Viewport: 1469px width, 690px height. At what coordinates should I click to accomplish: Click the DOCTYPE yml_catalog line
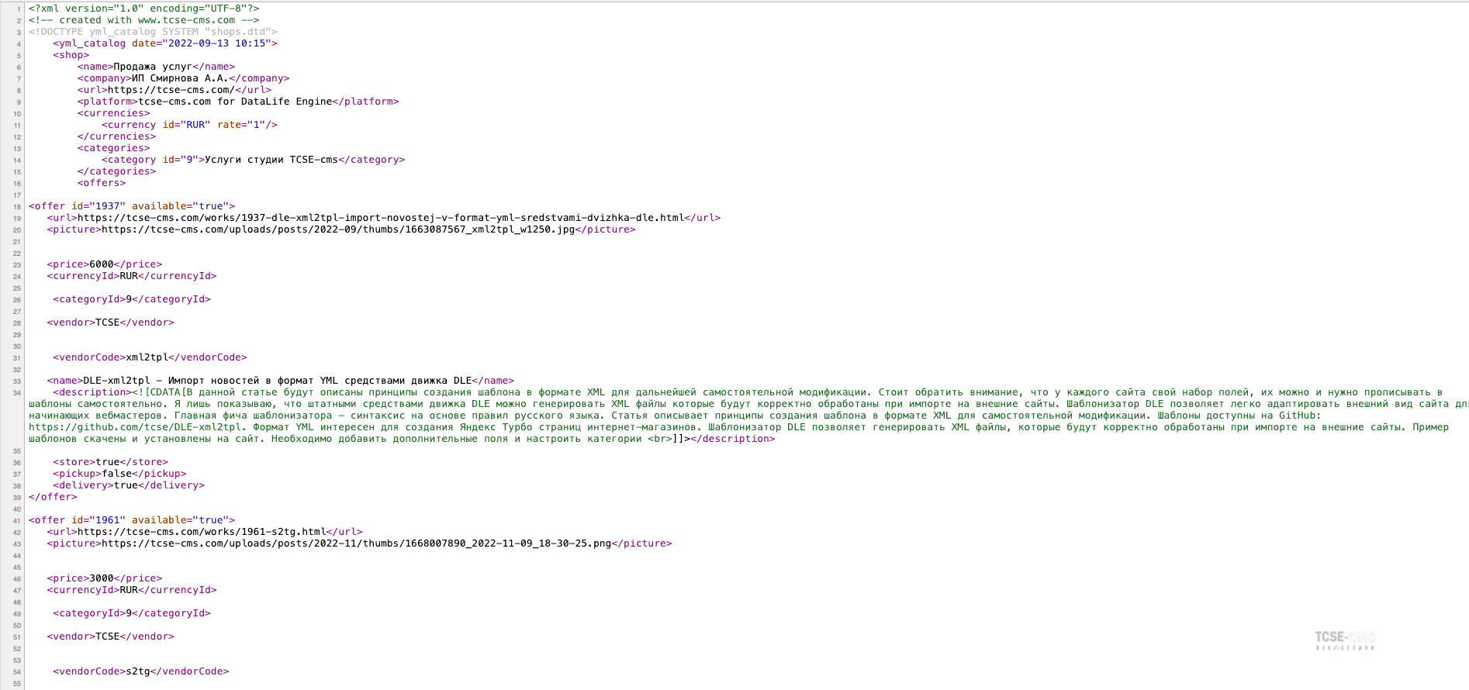coord(153,32)
